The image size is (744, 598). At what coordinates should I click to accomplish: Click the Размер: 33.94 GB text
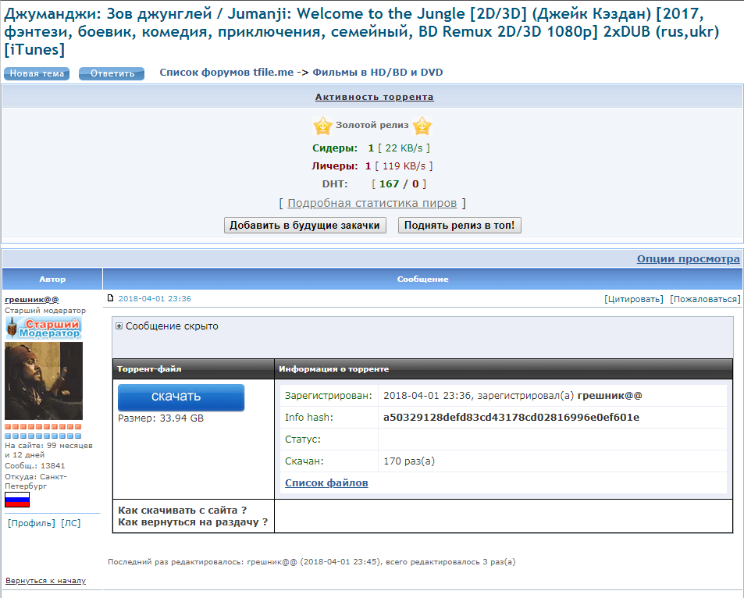161,418
